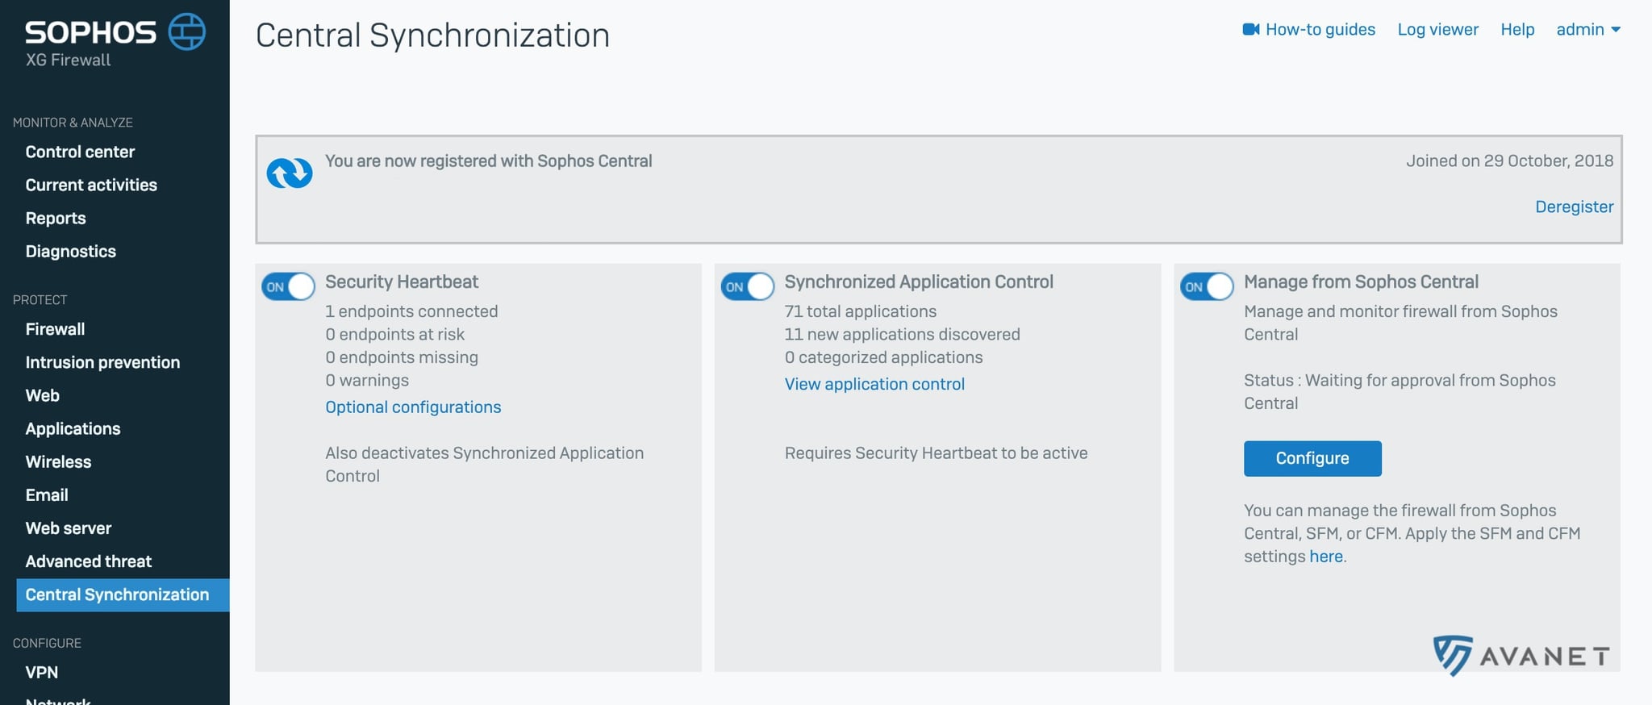Go to Current activities
This screenshot has width=1652, height=705.
coord(91,185)
